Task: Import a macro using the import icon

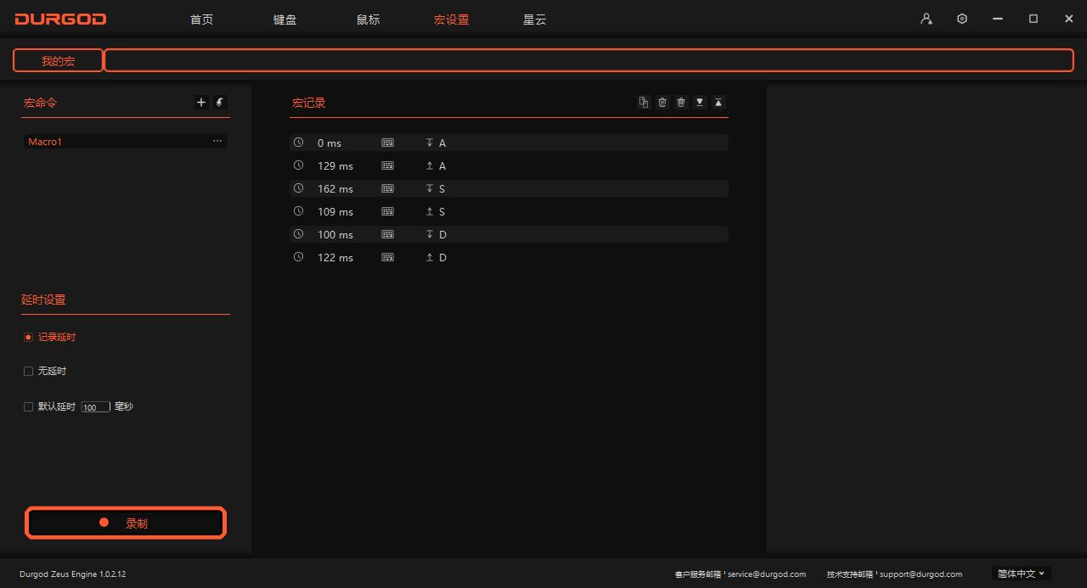Action: 219,102
